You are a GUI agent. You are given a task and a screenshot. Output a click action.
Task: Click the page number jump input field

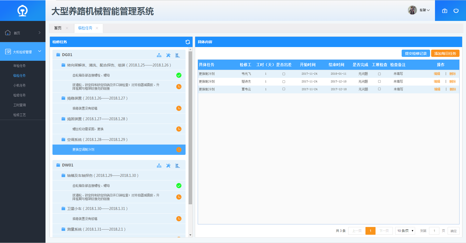pyautogui.click(x=434, y=231)
